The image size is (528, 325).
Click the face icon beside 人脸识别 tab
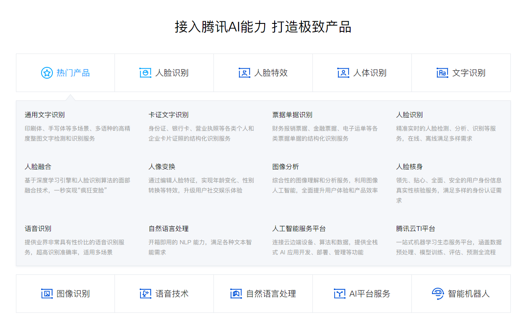coord(145,73)
